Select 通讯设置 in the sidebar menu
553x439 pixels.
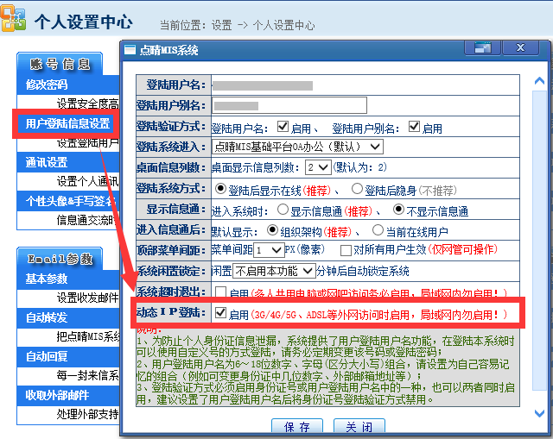[x=47, y=162]
